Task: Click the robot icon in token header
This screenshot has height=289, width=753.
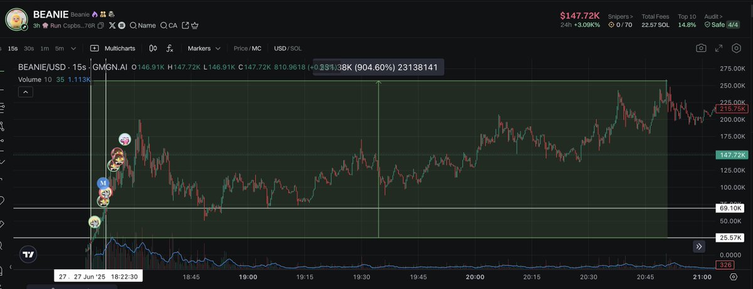Action: pyautogui.click(x=111, y=14)
